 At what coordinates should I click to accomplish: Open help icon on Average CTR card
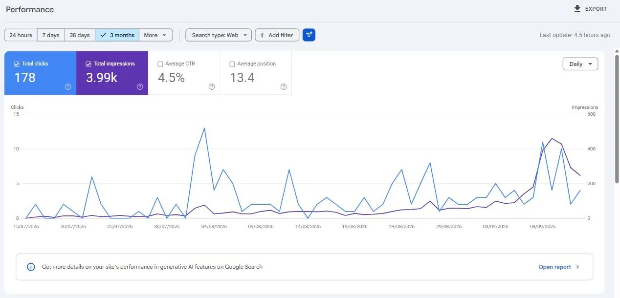click(x=212, y=86)
